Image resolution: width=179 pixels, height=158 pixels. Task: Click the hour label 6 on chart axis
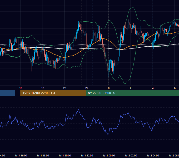pyautogui.click(x=175, y=88)
